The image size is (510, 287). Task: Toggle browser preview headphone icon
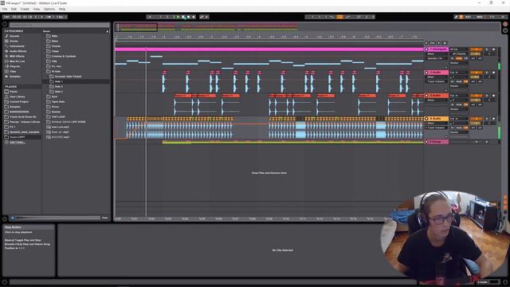(x=13, y=218)
